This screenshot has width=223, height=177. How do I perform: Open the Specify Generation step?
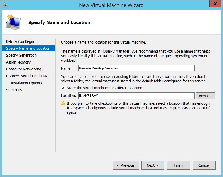(21, 55)
